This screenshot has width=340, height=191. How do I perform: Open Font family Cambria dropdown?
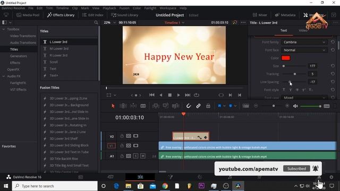coord(304,42)
